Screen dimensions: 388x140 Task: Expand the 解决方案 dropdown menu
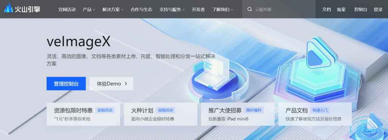click(113, 9)
